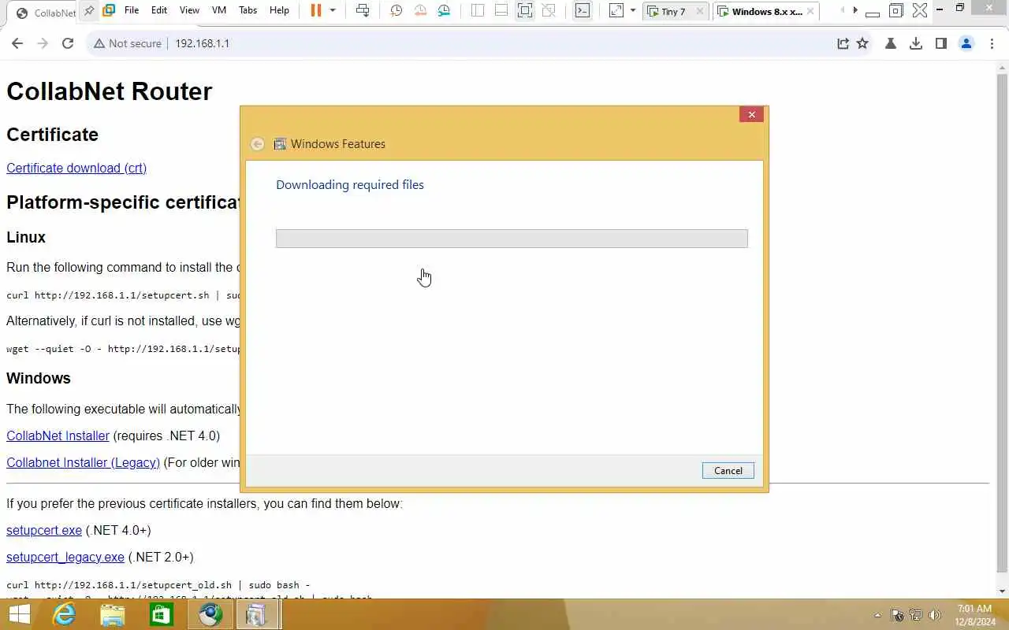Go forward in the browser

tap(43, 43)
